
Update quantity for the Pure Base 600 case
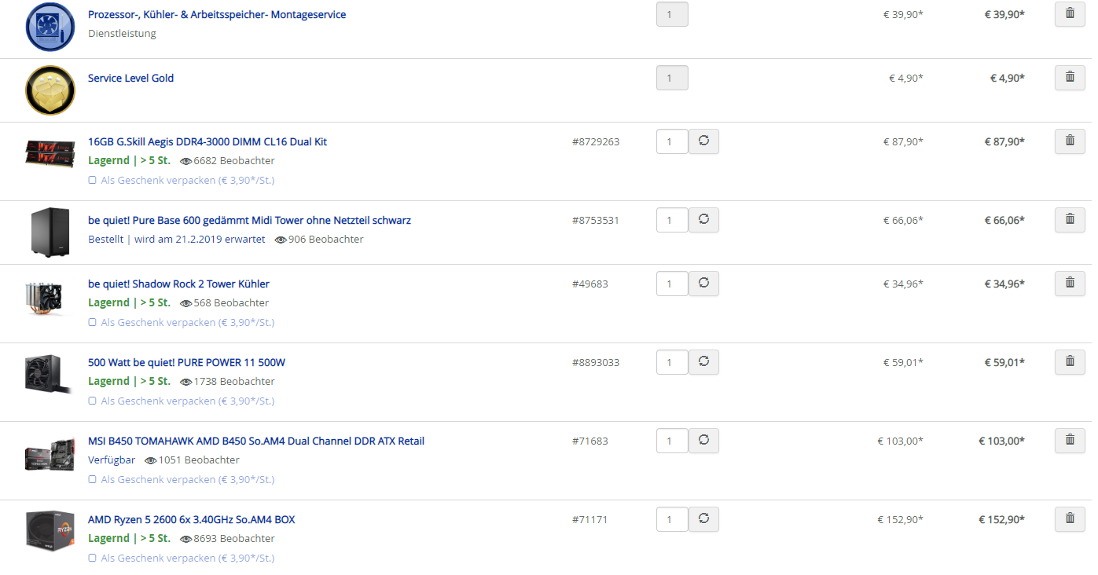[x=703, y=220]
